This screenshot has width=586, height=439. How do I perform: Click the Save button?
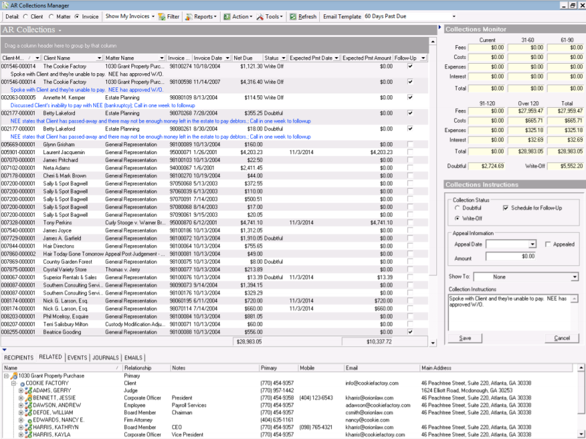click(465, 338)
